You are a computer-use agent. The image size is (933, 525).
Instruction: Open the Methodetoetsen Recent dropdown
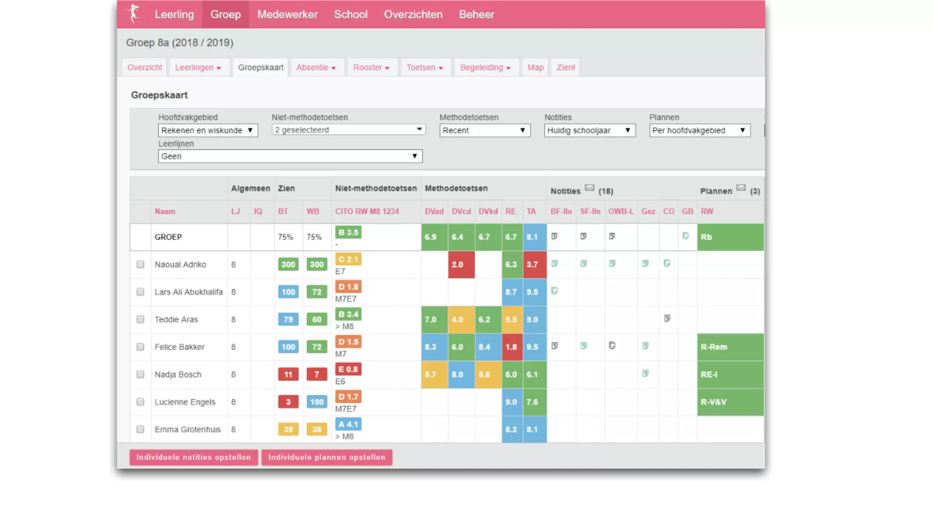point(484,130)
